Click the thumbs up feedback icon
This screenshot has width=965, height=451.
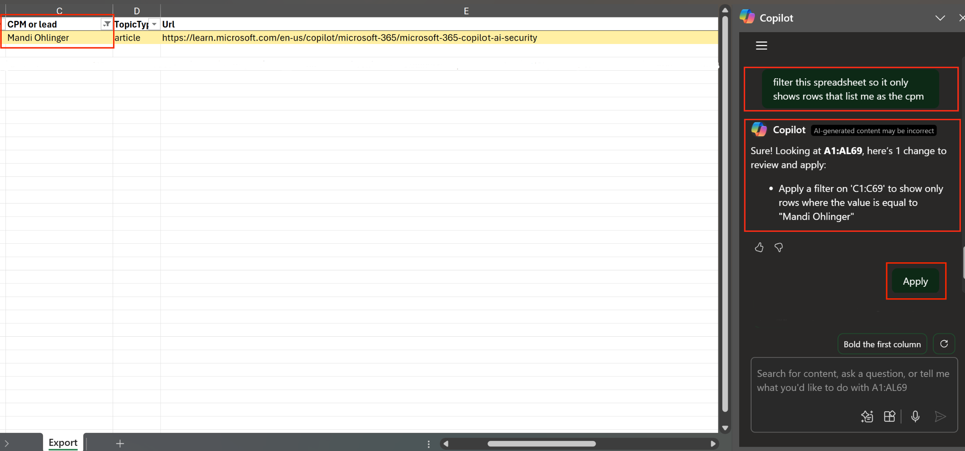pyautogui.click(x=759, y=247)
